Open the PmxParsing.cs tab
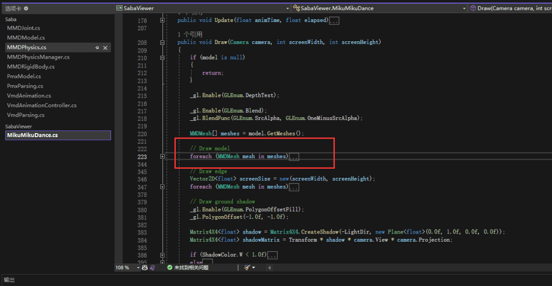Screen dimensions: 552x286 tap(25, 86)
